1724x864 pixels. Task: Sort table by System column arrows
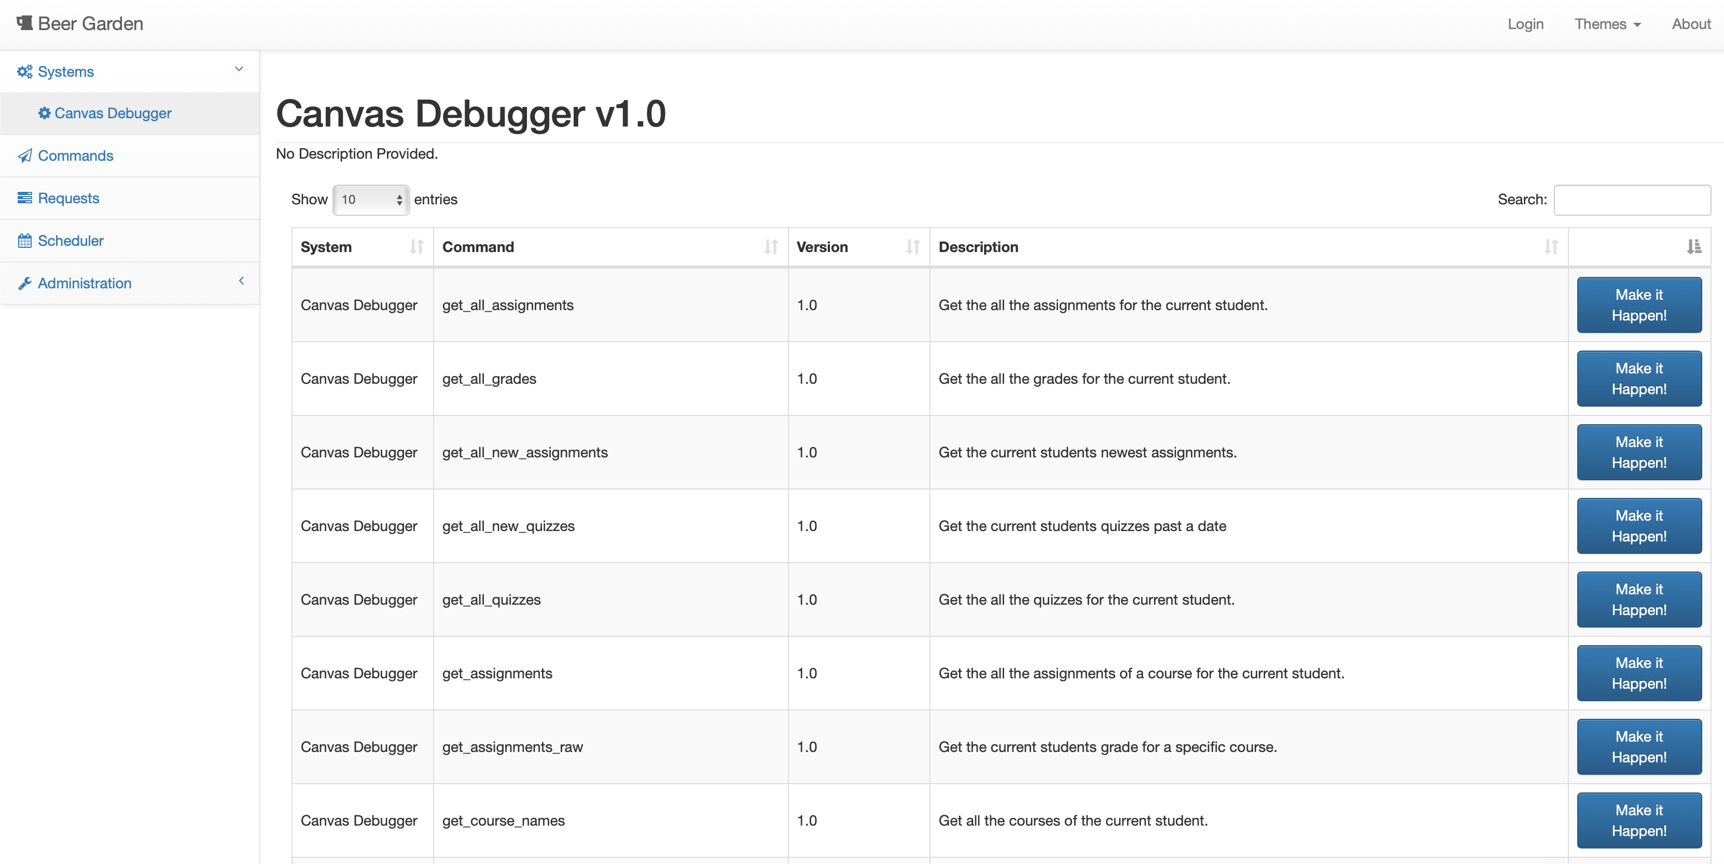click(x=416, y=247)
